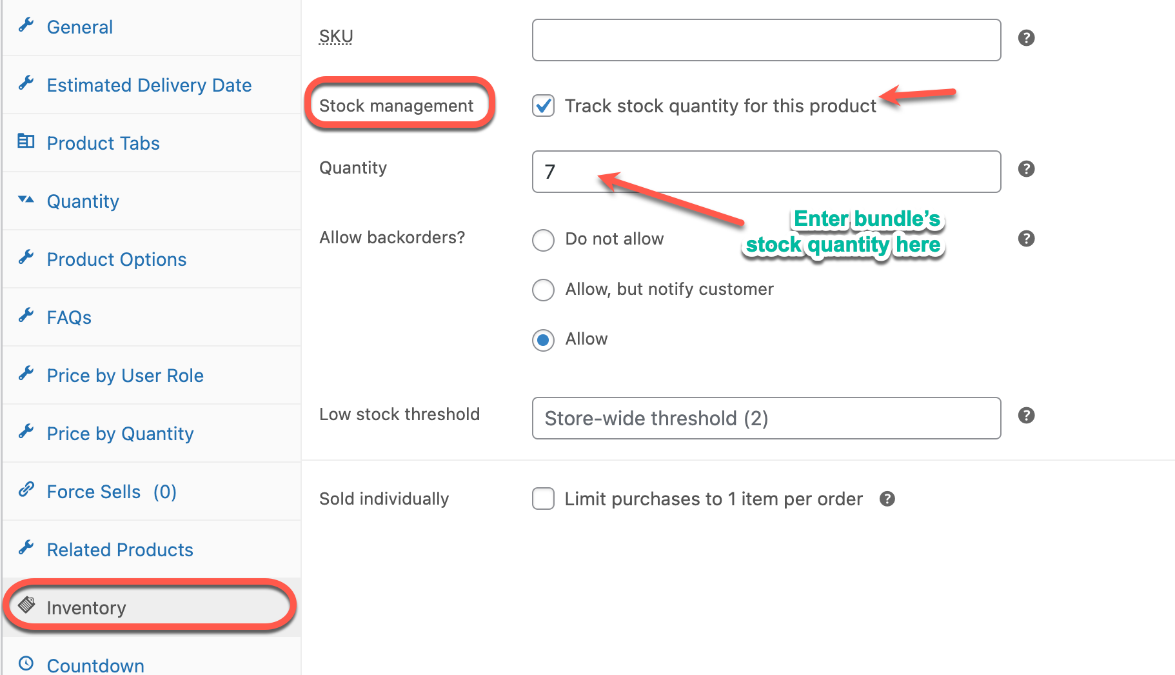Image resolution: width=1175 pixels, height=675 pixels.
Task: Click help icon beside Limit purchases option
Action: [887, 499]
